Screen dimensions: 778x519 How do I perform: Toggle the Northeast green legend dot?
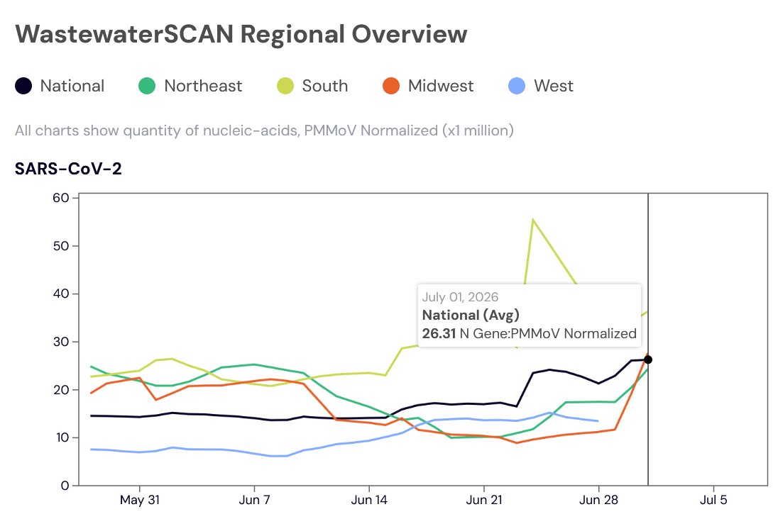pos(147,86)
